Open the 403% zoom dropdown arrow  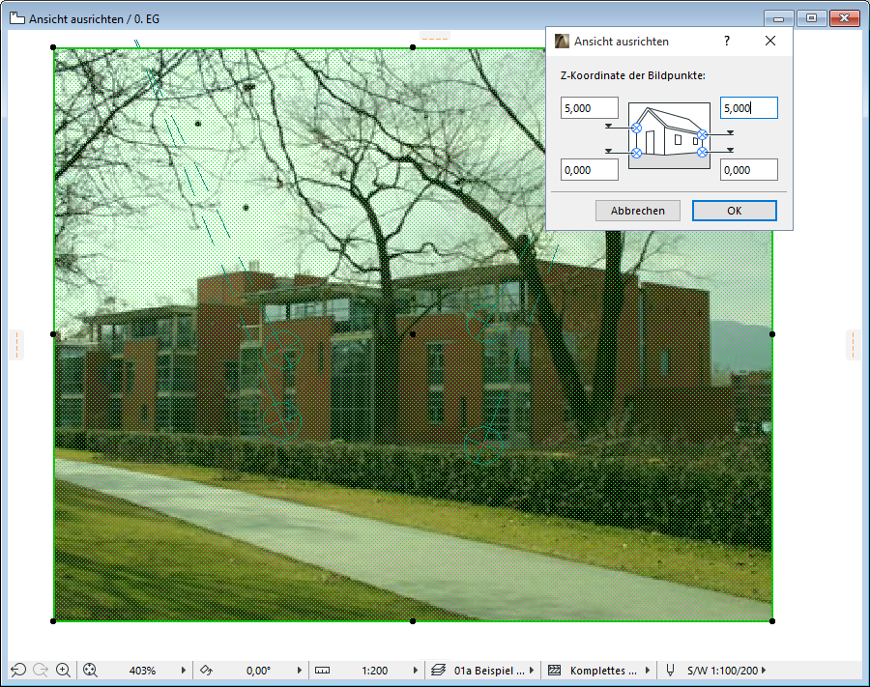point(183,670)
